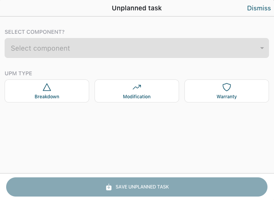Select the Breakdown UPM type option
274x200 pixels.
tap(47, 91)
